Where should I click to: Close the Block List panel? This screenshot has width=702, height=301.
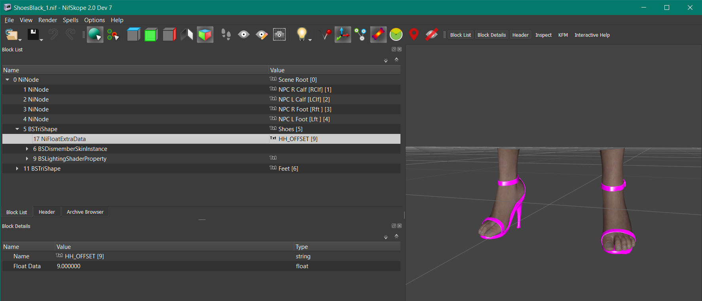[399, 49]
